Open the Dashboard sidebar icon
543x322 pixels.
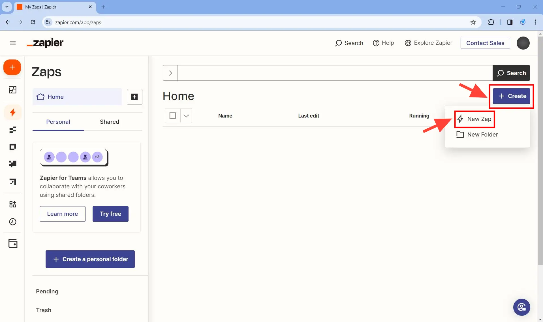(x=13, y=90)
